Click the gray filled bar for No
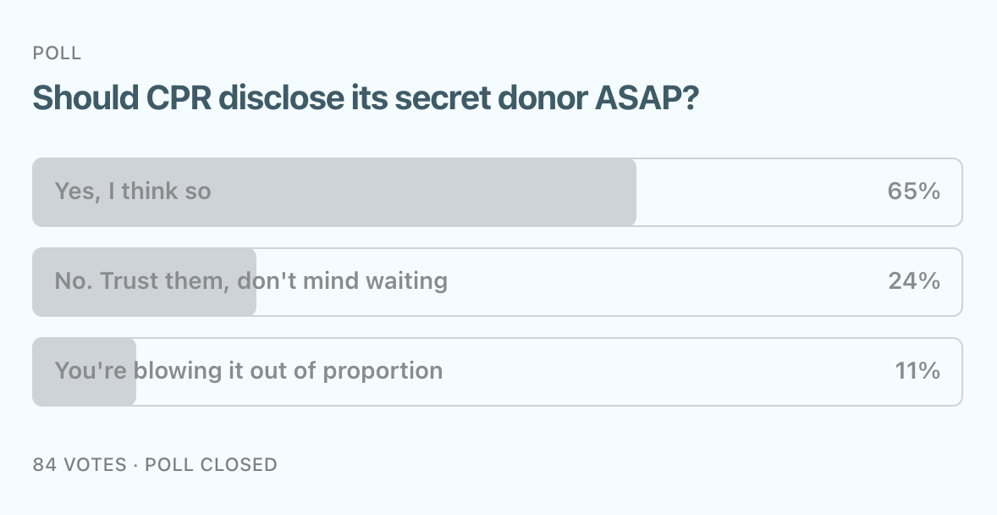 [x=145, y=282]
